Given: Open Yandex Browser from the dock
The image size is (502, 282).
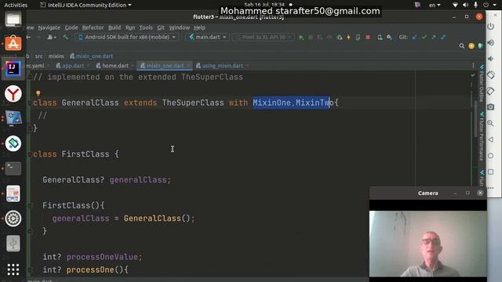Looking at the screenshot, I should (13, 94).
